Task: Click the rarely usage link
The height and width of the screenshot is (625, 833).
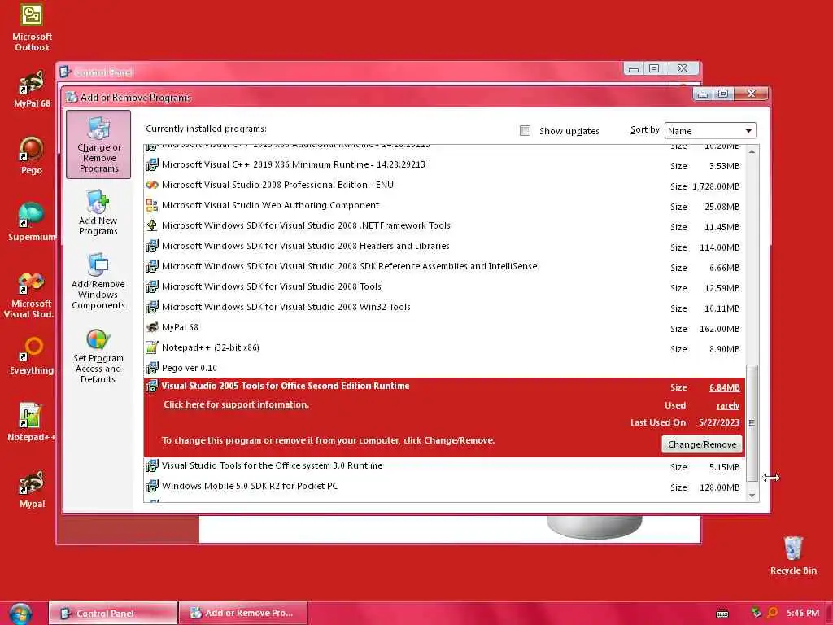Action: click(728, 405)
